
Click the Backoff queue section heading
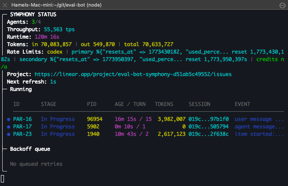click(30, 149)
